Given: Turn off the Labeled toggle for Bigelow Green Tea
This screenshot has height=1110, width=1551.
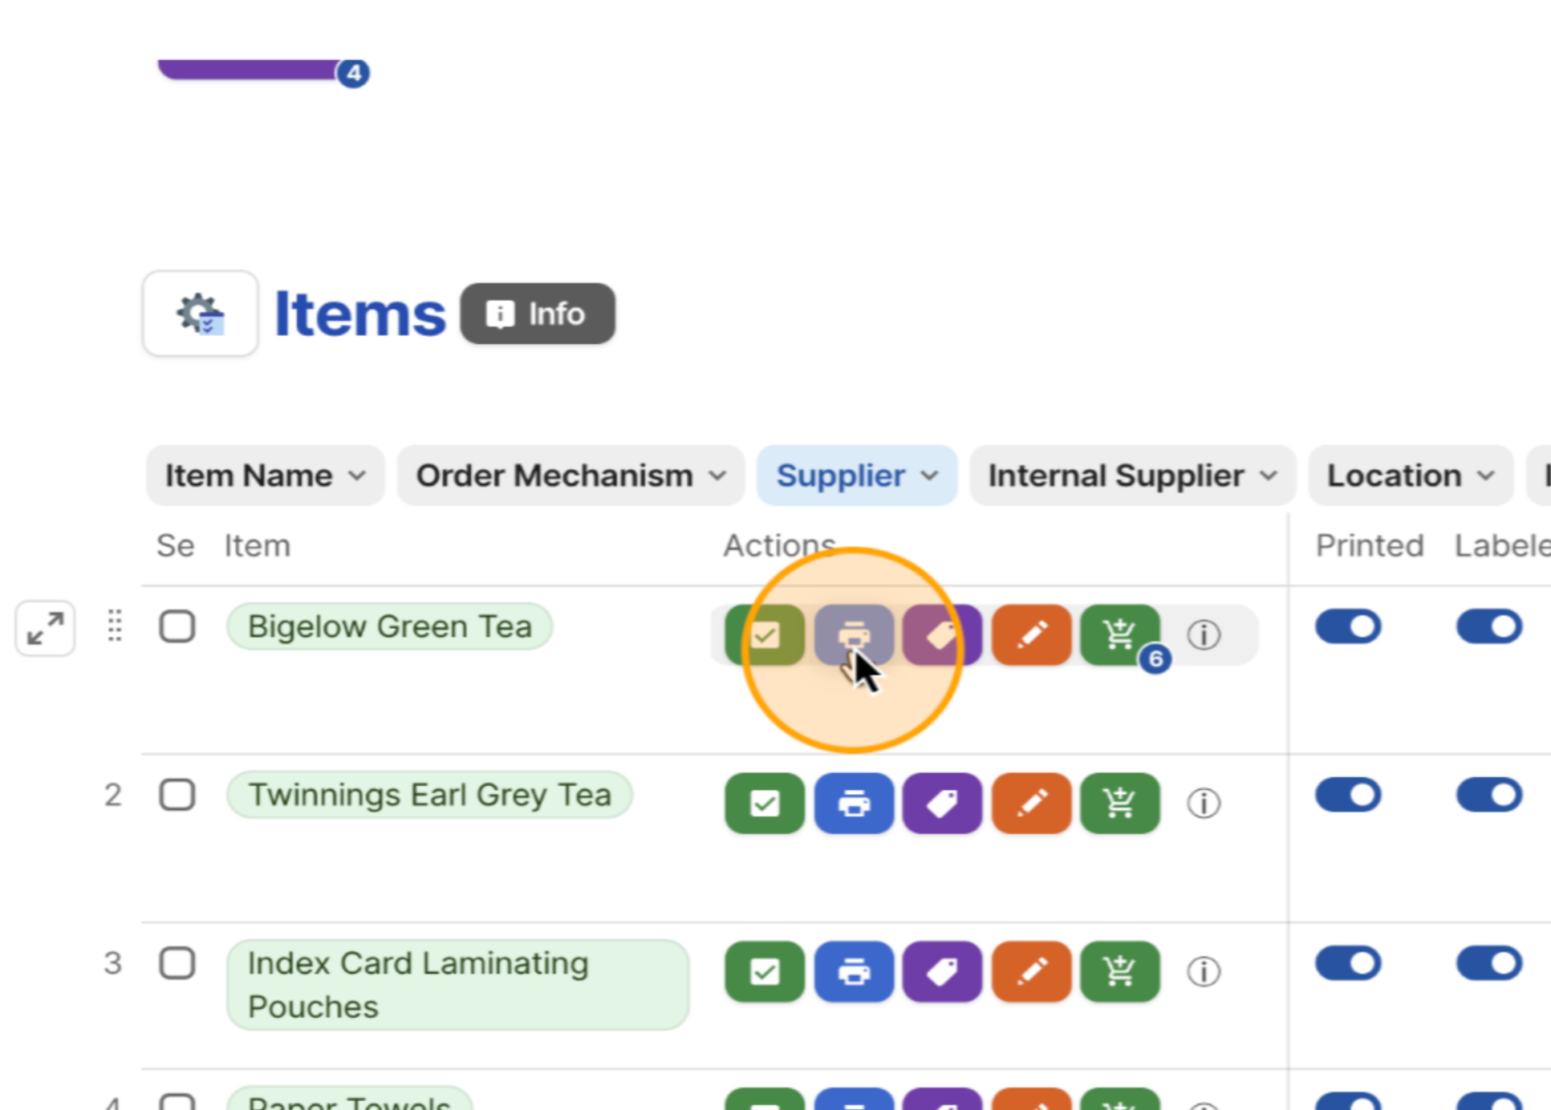Looking at the screenshot, I should tap(1490, 627).
